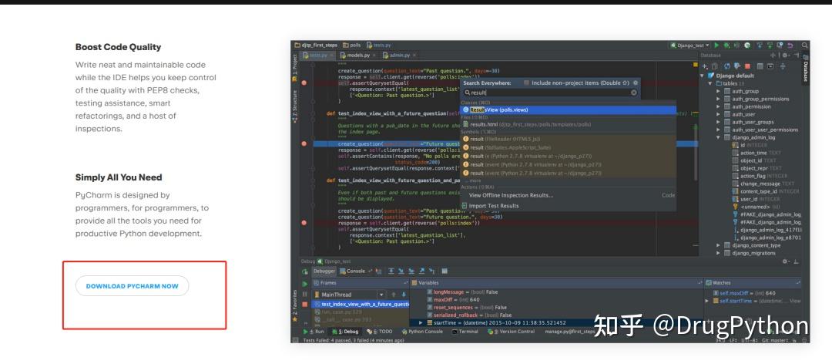The width and height of the screenshot is (832, 364).
Task: Start debugging with the toolbar bug icon
Action: tap(726, 45)
